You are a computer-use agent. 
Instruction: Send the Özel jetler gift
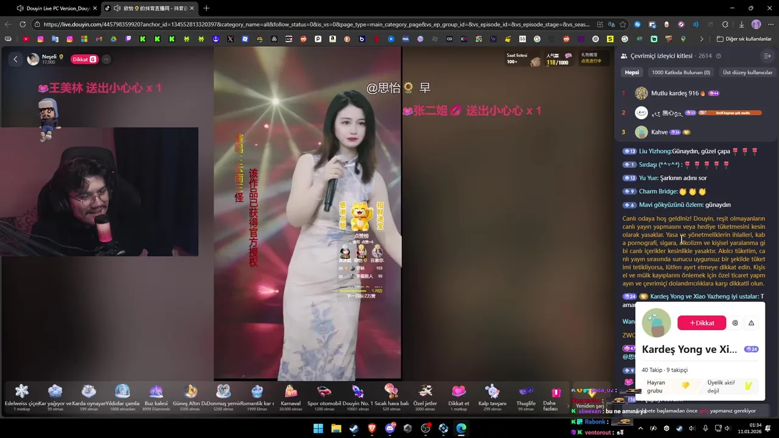tap(425, 397)
